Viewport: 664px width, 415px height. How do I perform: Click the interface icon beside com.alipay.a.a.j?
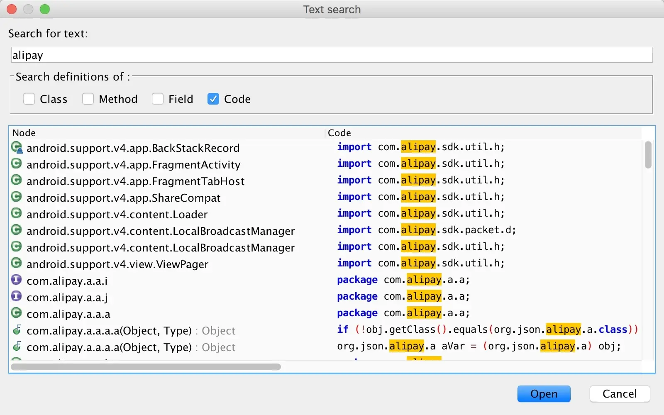(x=16, y=297)
